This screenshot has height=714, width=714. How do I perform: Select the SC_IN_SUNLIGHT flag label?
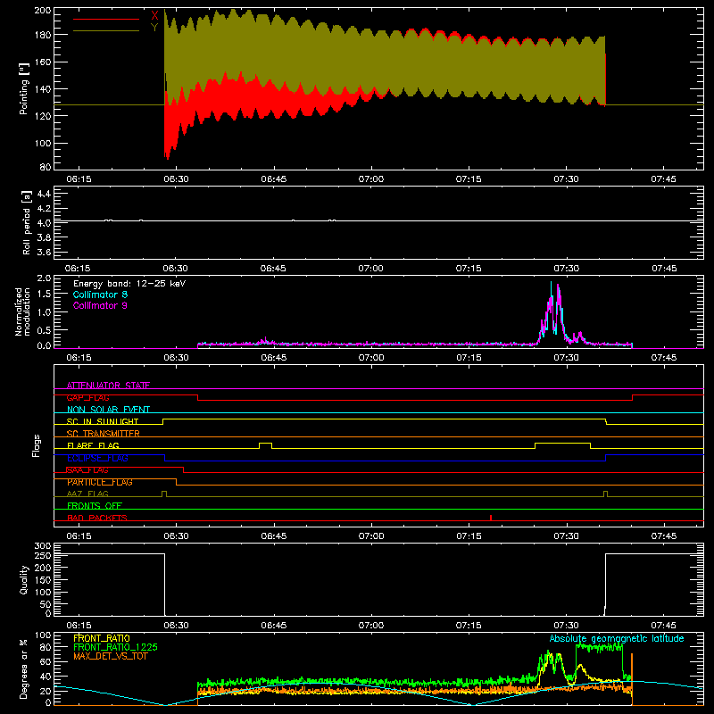click(103, 421)
